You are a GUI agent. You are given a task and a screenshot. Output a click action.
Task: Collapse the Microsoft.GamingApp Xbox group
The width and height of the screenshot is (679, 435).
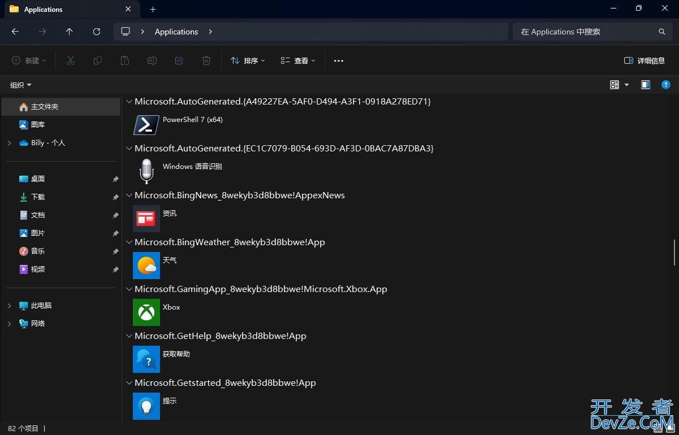(x=129, y=289)
